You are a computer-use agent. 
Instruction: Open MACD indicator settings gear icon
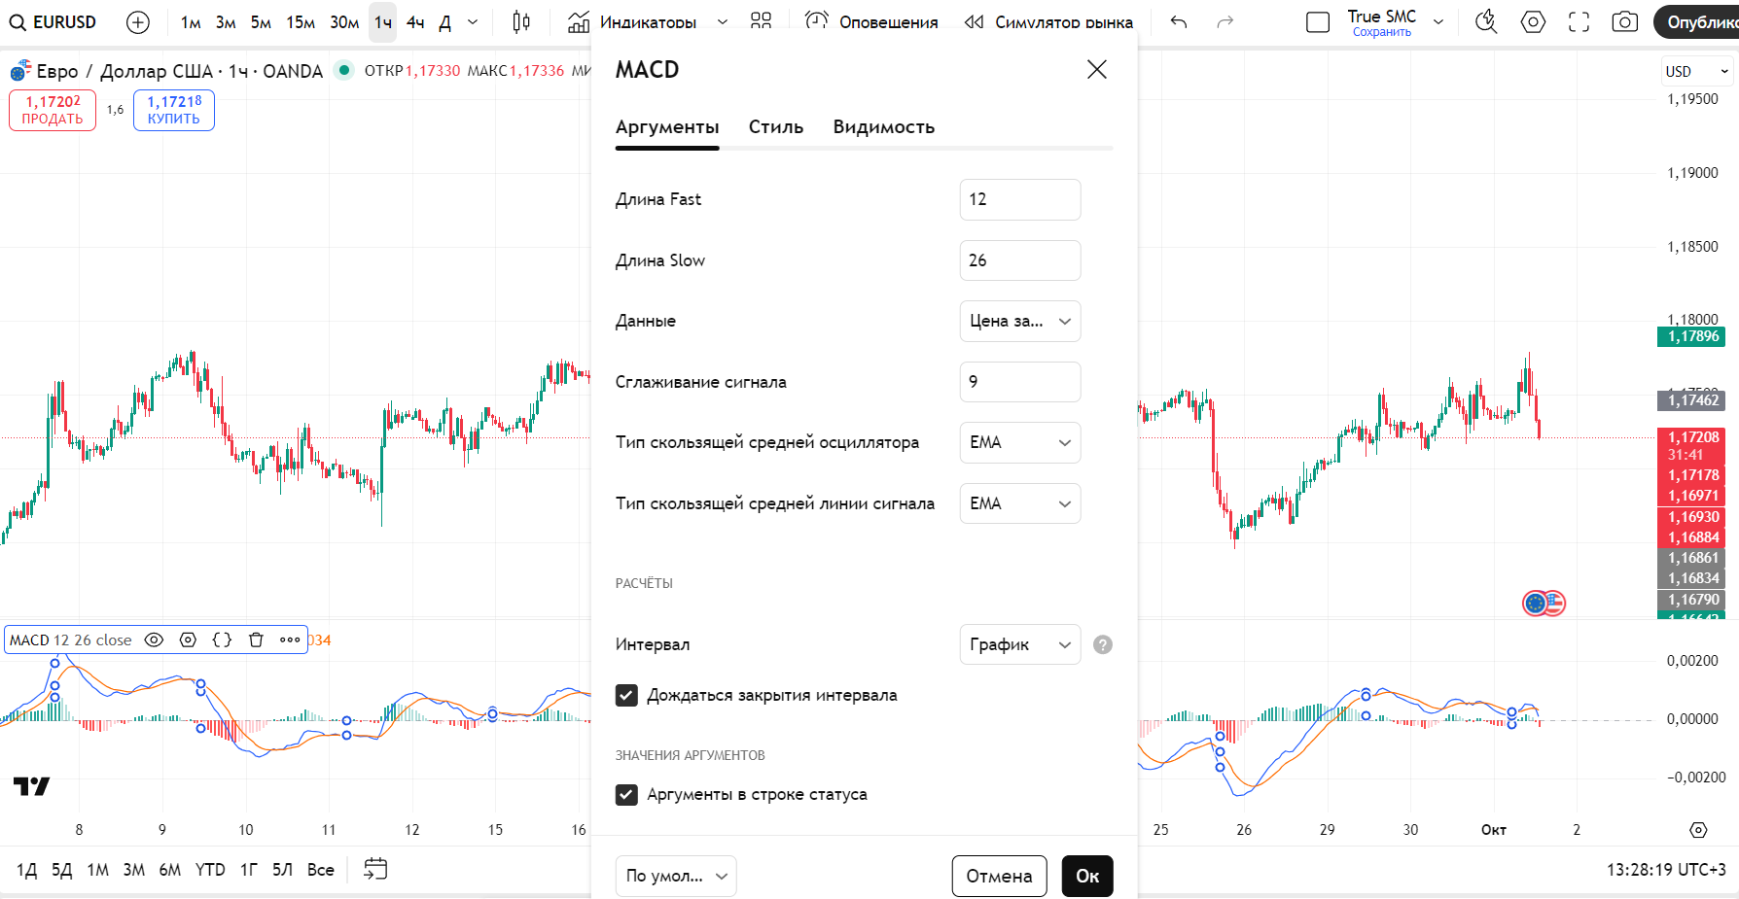coord(188,640)
